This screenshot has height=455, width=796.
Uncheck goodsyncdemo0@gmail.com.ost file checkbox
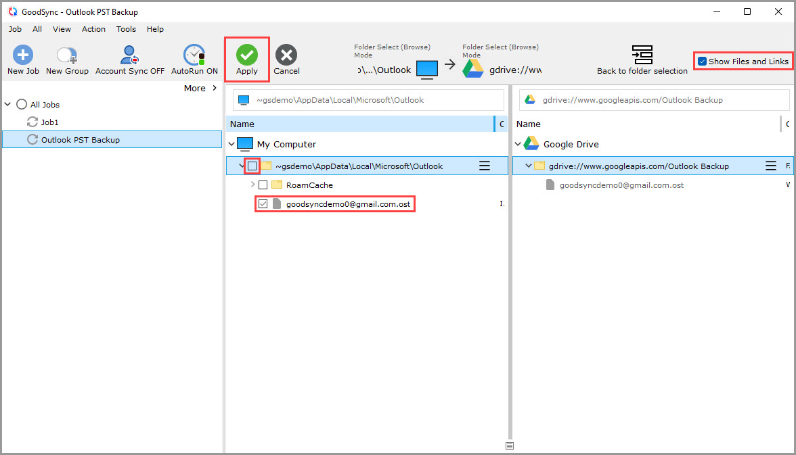pos(263,204)
